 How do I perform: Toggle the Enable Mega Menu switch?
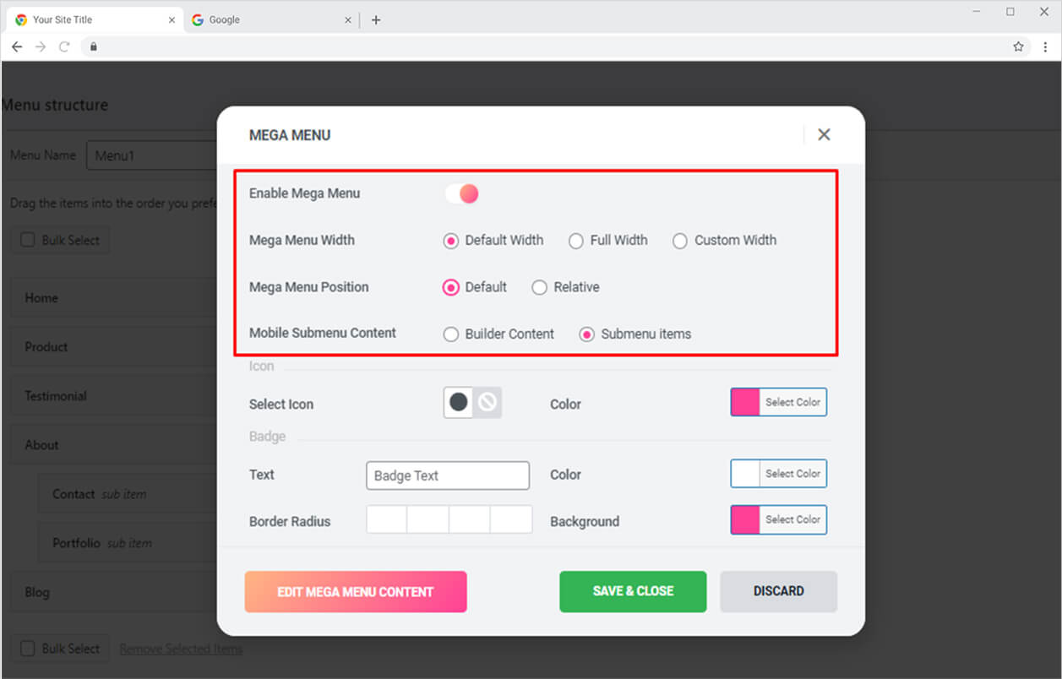point(462,193)
